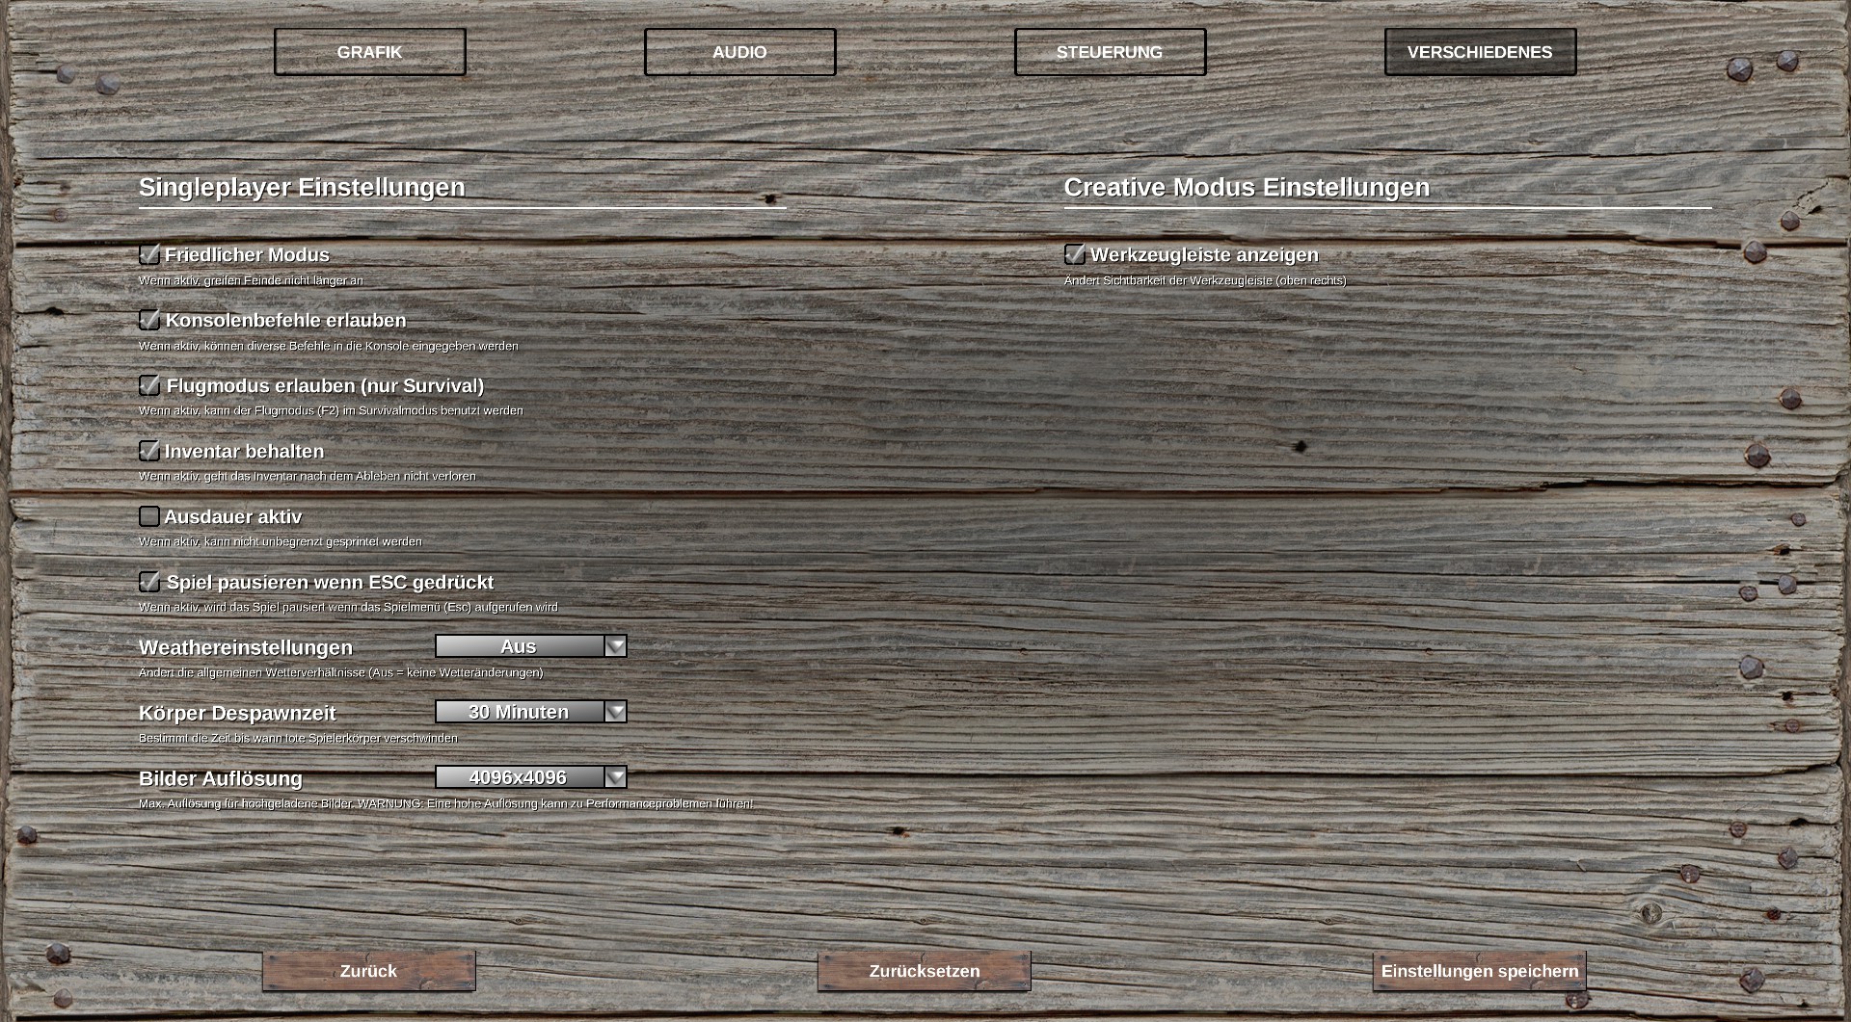This screenshot has height=1022, width=1851.
Task: Open the Bilder Auflösung dropdown
Action: tap(519, 777)
